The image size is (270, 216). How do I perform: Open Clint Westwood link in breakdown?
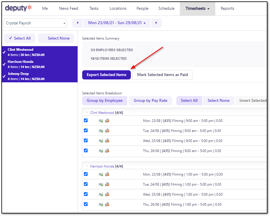pos(102,113)
